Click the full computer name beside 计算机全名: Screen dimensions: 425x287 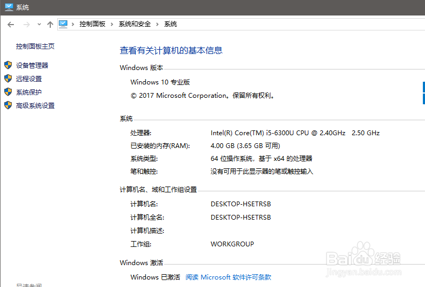coord(241,218)
